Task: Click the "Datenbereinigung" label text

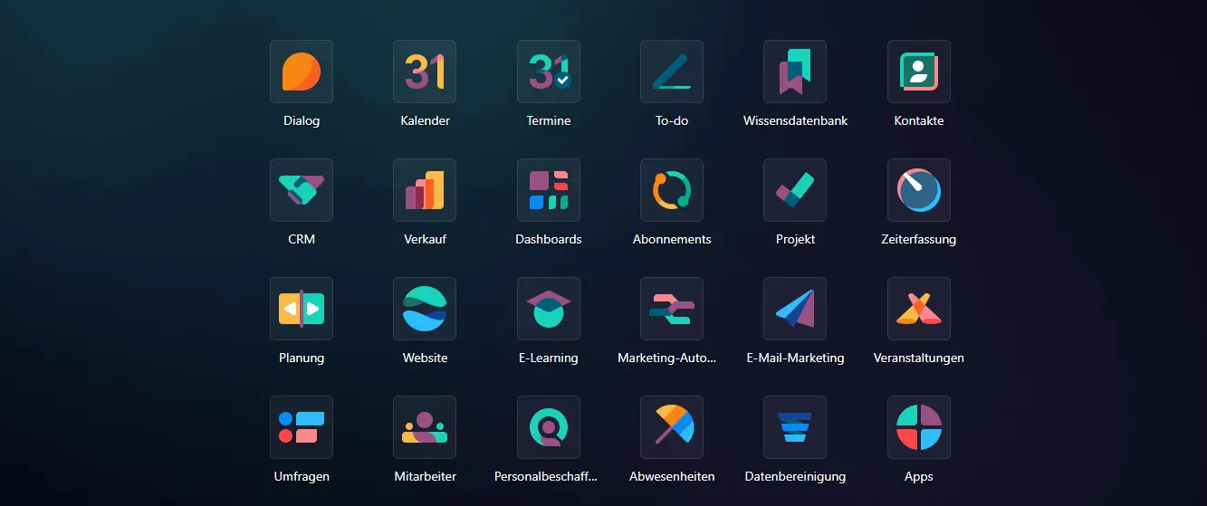Action: (795, 476)
